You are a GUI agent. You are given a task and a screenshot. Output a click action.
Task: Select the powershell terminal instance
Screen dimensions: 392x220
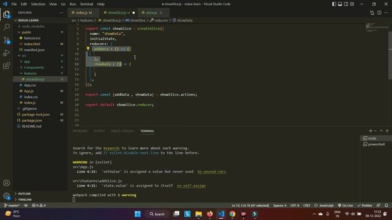[375, 144]
